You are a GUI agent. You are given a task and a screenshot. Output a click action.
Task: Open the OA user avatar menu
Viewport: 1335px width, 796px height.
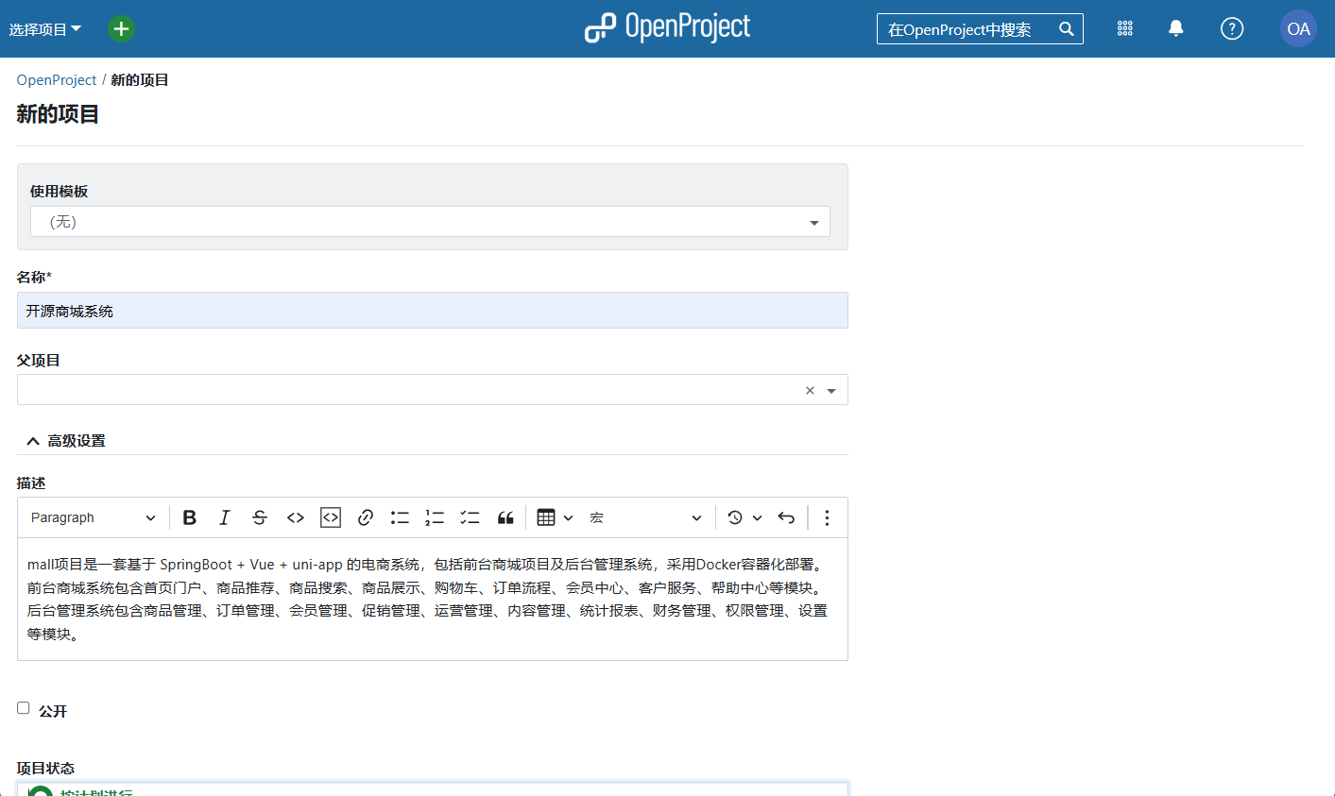tap(1298, 28)
